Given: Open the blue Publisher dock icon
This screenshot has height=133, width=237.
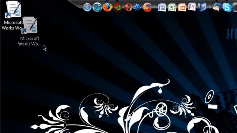Looking at the screenshot, I should (x=202, y=7).
